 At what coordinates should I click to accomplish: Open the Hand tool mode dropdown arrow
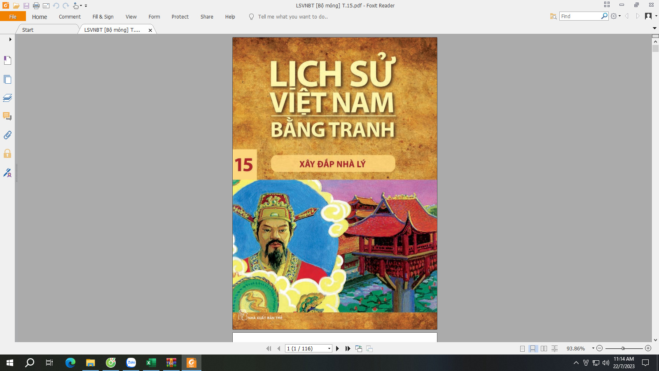coord(81,6)
